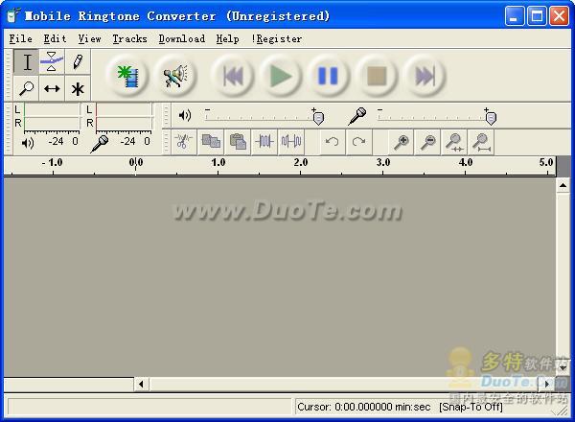Screen dimensions: 575x422
Task: Click the Zoom In magnifier
Action: [x=402, y=141]
